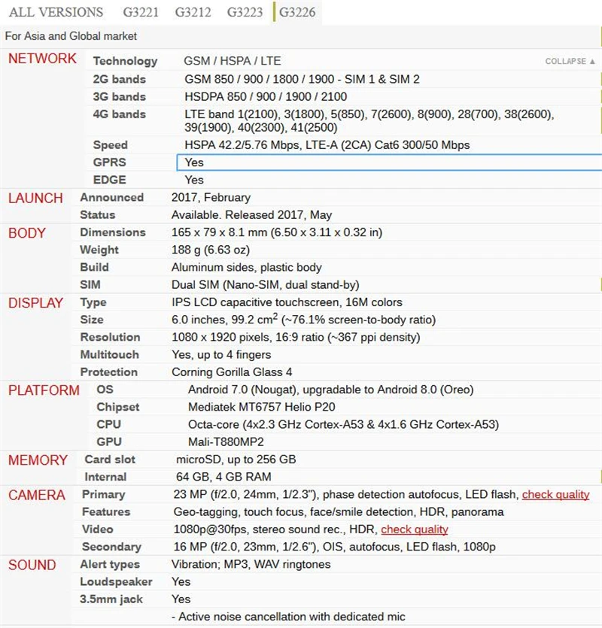
Task: Select '64 GB, 4 GB RAM' value
Action: tap(223, 477)
